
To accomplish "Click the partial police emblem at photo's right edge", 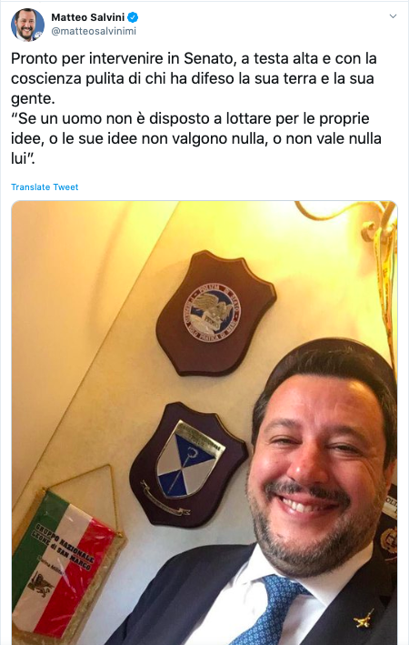I will click(x=388, y=522).
